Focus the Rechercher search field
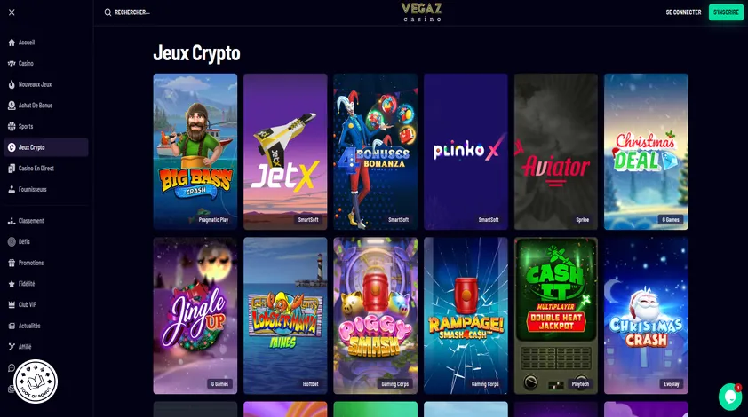Image resolution: width=748 pixels, height=417 pixels. point(132,12)
